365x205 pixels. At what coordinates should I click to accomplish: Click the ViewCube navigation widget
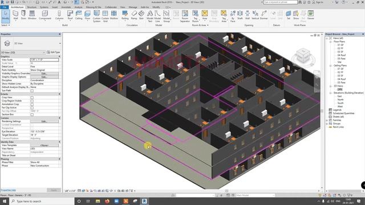click(x=303, y=56)
